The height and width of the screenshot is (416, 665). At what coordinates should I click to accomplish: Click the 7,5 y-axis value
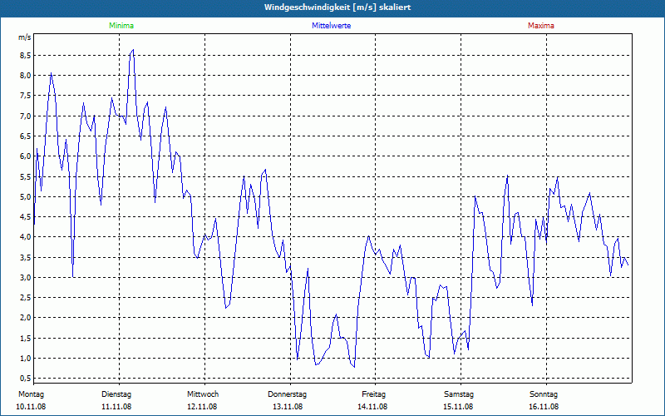pos(25,96)
